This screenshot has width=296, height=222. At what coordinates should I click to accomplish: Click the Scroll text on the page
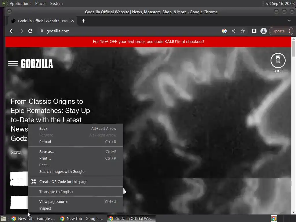click(16, 153)
